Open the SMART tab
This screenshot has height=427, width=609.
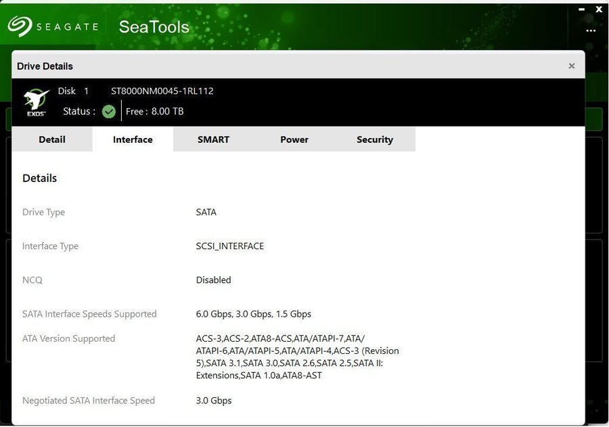[x=213, y=139]
